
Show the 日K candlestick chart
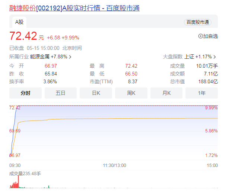[x=96, y=93]
